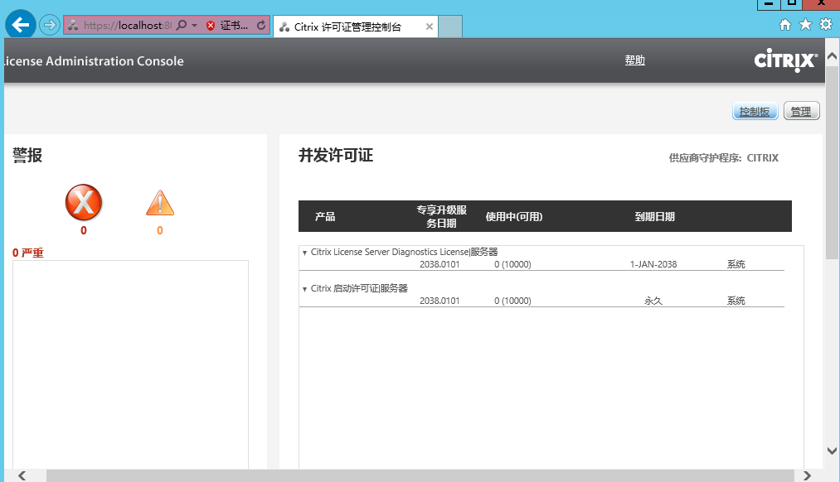The width and height of the screenshot is (840, 482).
Task: Click the 到期日期 column header
Action: [x=654, y=217]
